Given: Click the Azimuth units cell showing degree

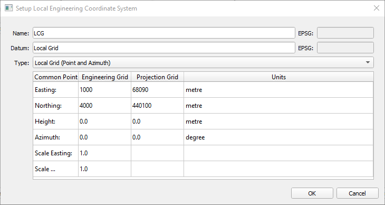Looking at the screenshot, I should pyautogui.click(x=278, y=137).
